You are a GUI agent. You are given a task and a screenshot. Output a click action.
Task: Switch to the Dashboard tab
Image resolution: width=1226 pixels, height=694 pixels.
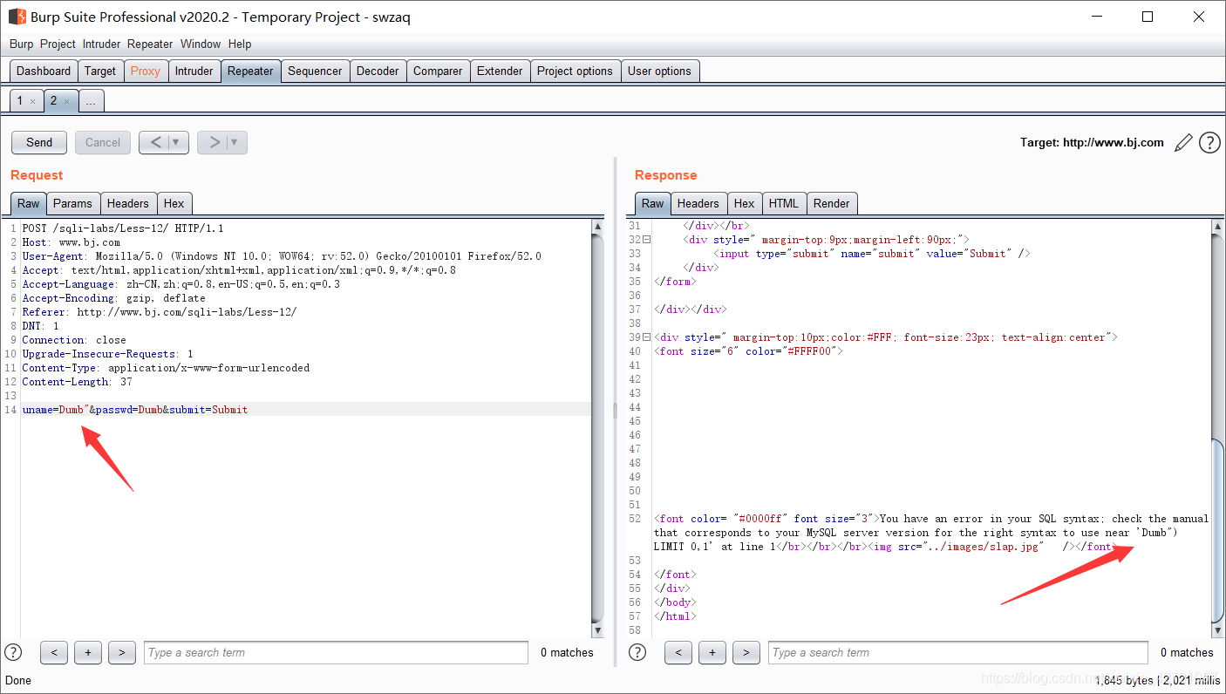pyautogui.click(x=44, y=71)
